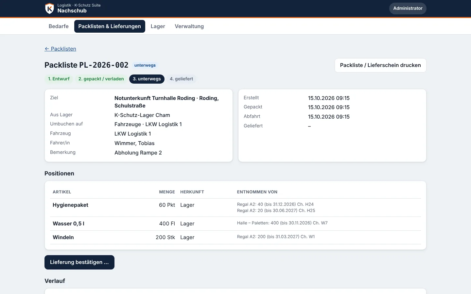Click the Nachschub app title
Screen dimensions: 471x294
coord(72,11)
